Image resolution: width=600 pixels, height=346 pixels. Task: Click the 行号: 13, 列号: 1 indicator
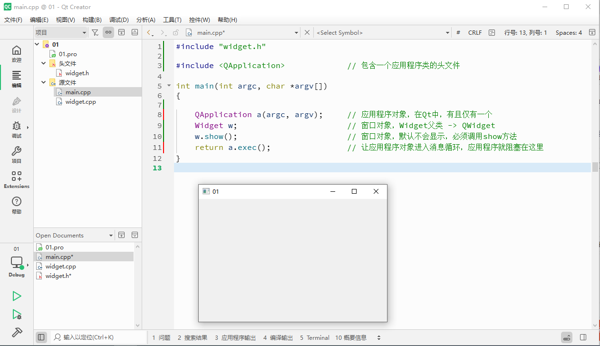tap(525, 32)
